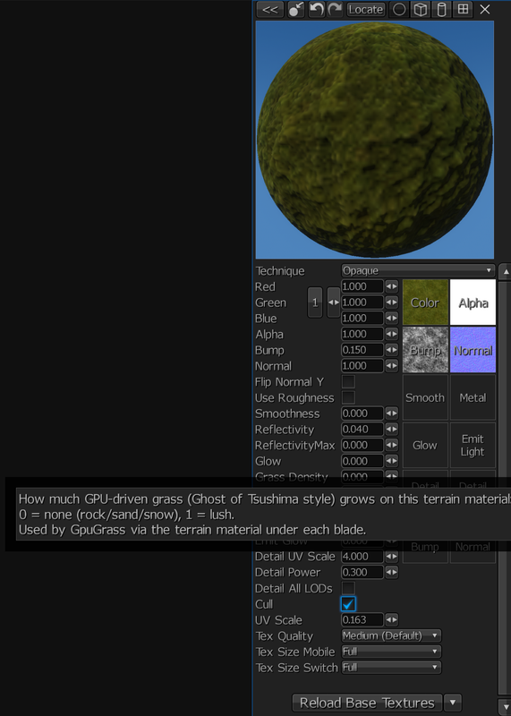Image resolution: width=511 pixels, height=716 pixels.
Task: Click the set material from object icon
Action: point(296,10)
